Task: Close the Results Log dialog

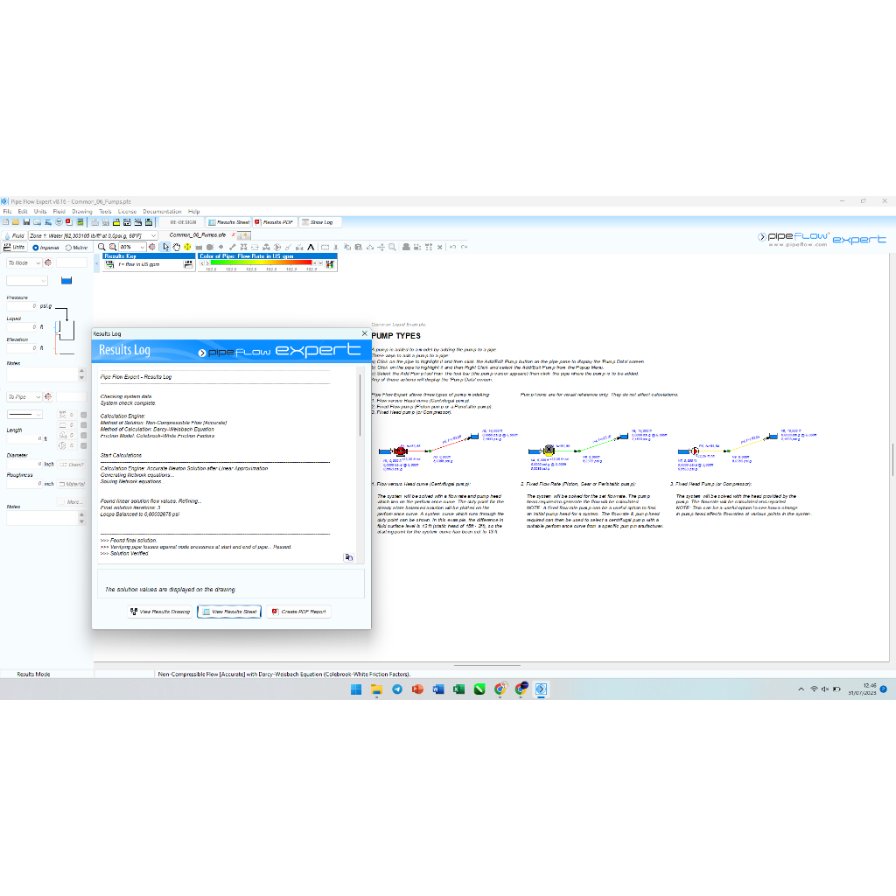Action: [365, 333]
